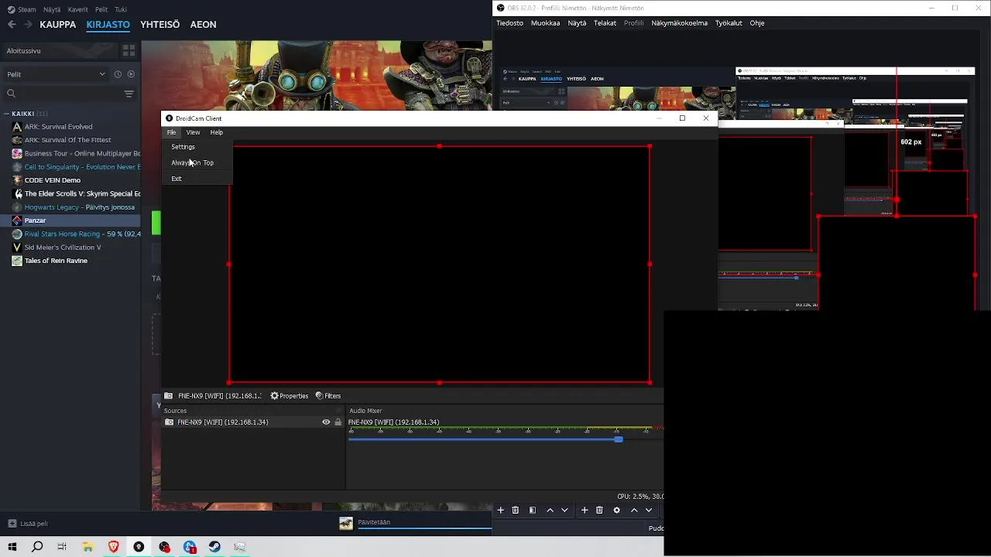Open the Help menu in DroidCam Client
This screenshot has width=991, height=557.
click(216, 132)
